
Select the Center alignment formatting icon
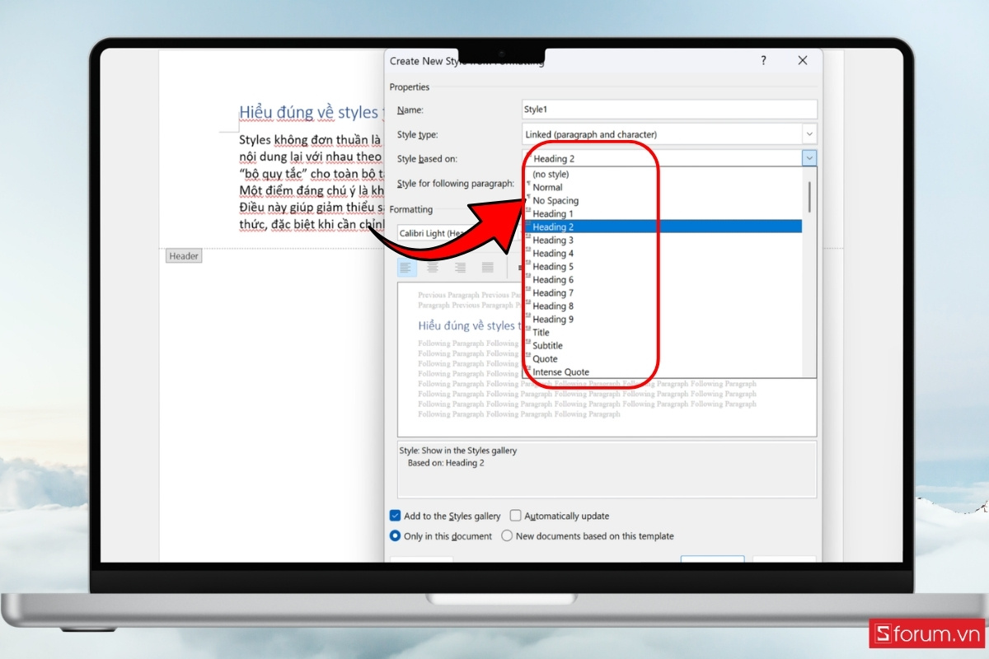tap(434, 267)
